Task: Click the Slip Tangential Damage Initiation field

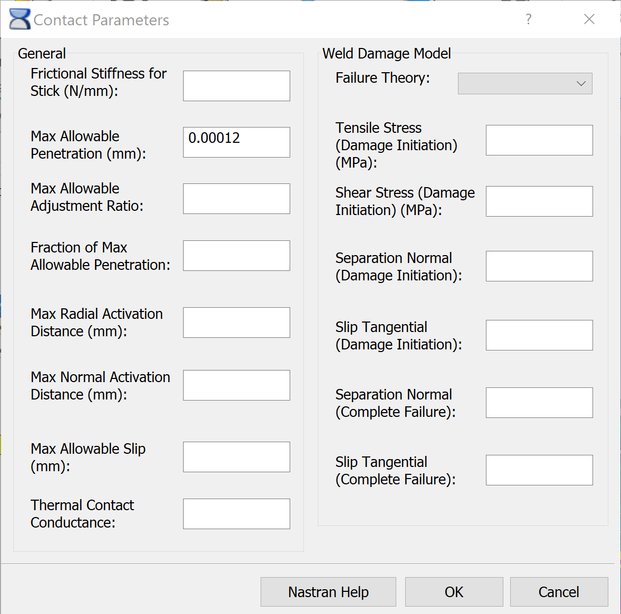Action: [539, 335]
